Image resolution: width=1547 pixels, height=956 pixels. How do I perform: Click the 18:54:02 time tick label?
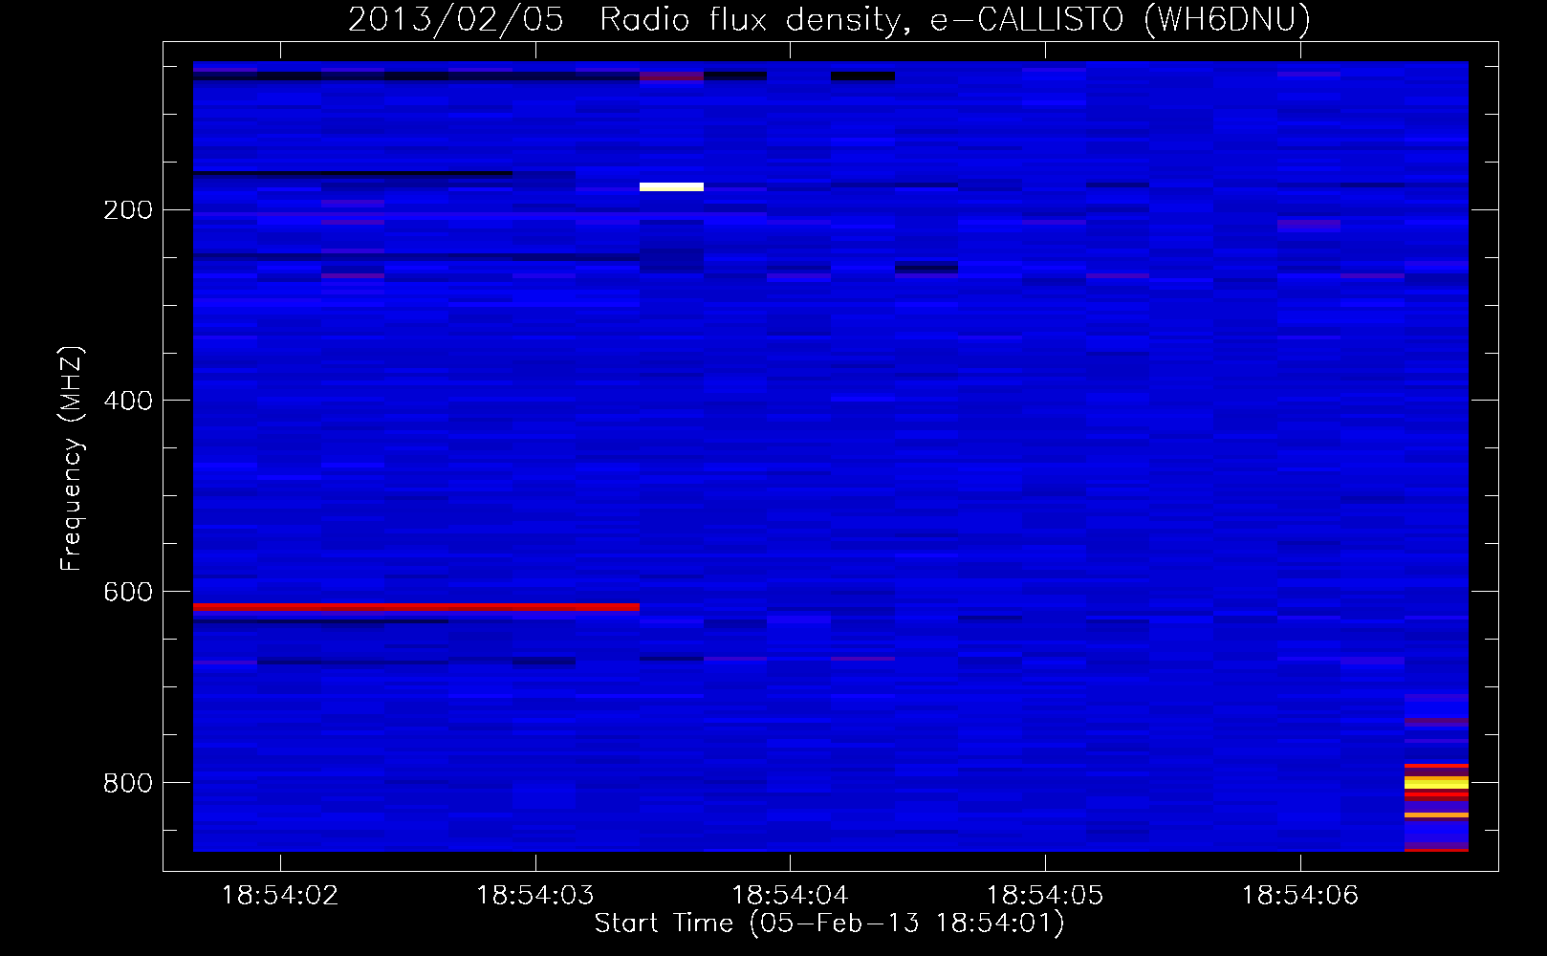(280, 896)
